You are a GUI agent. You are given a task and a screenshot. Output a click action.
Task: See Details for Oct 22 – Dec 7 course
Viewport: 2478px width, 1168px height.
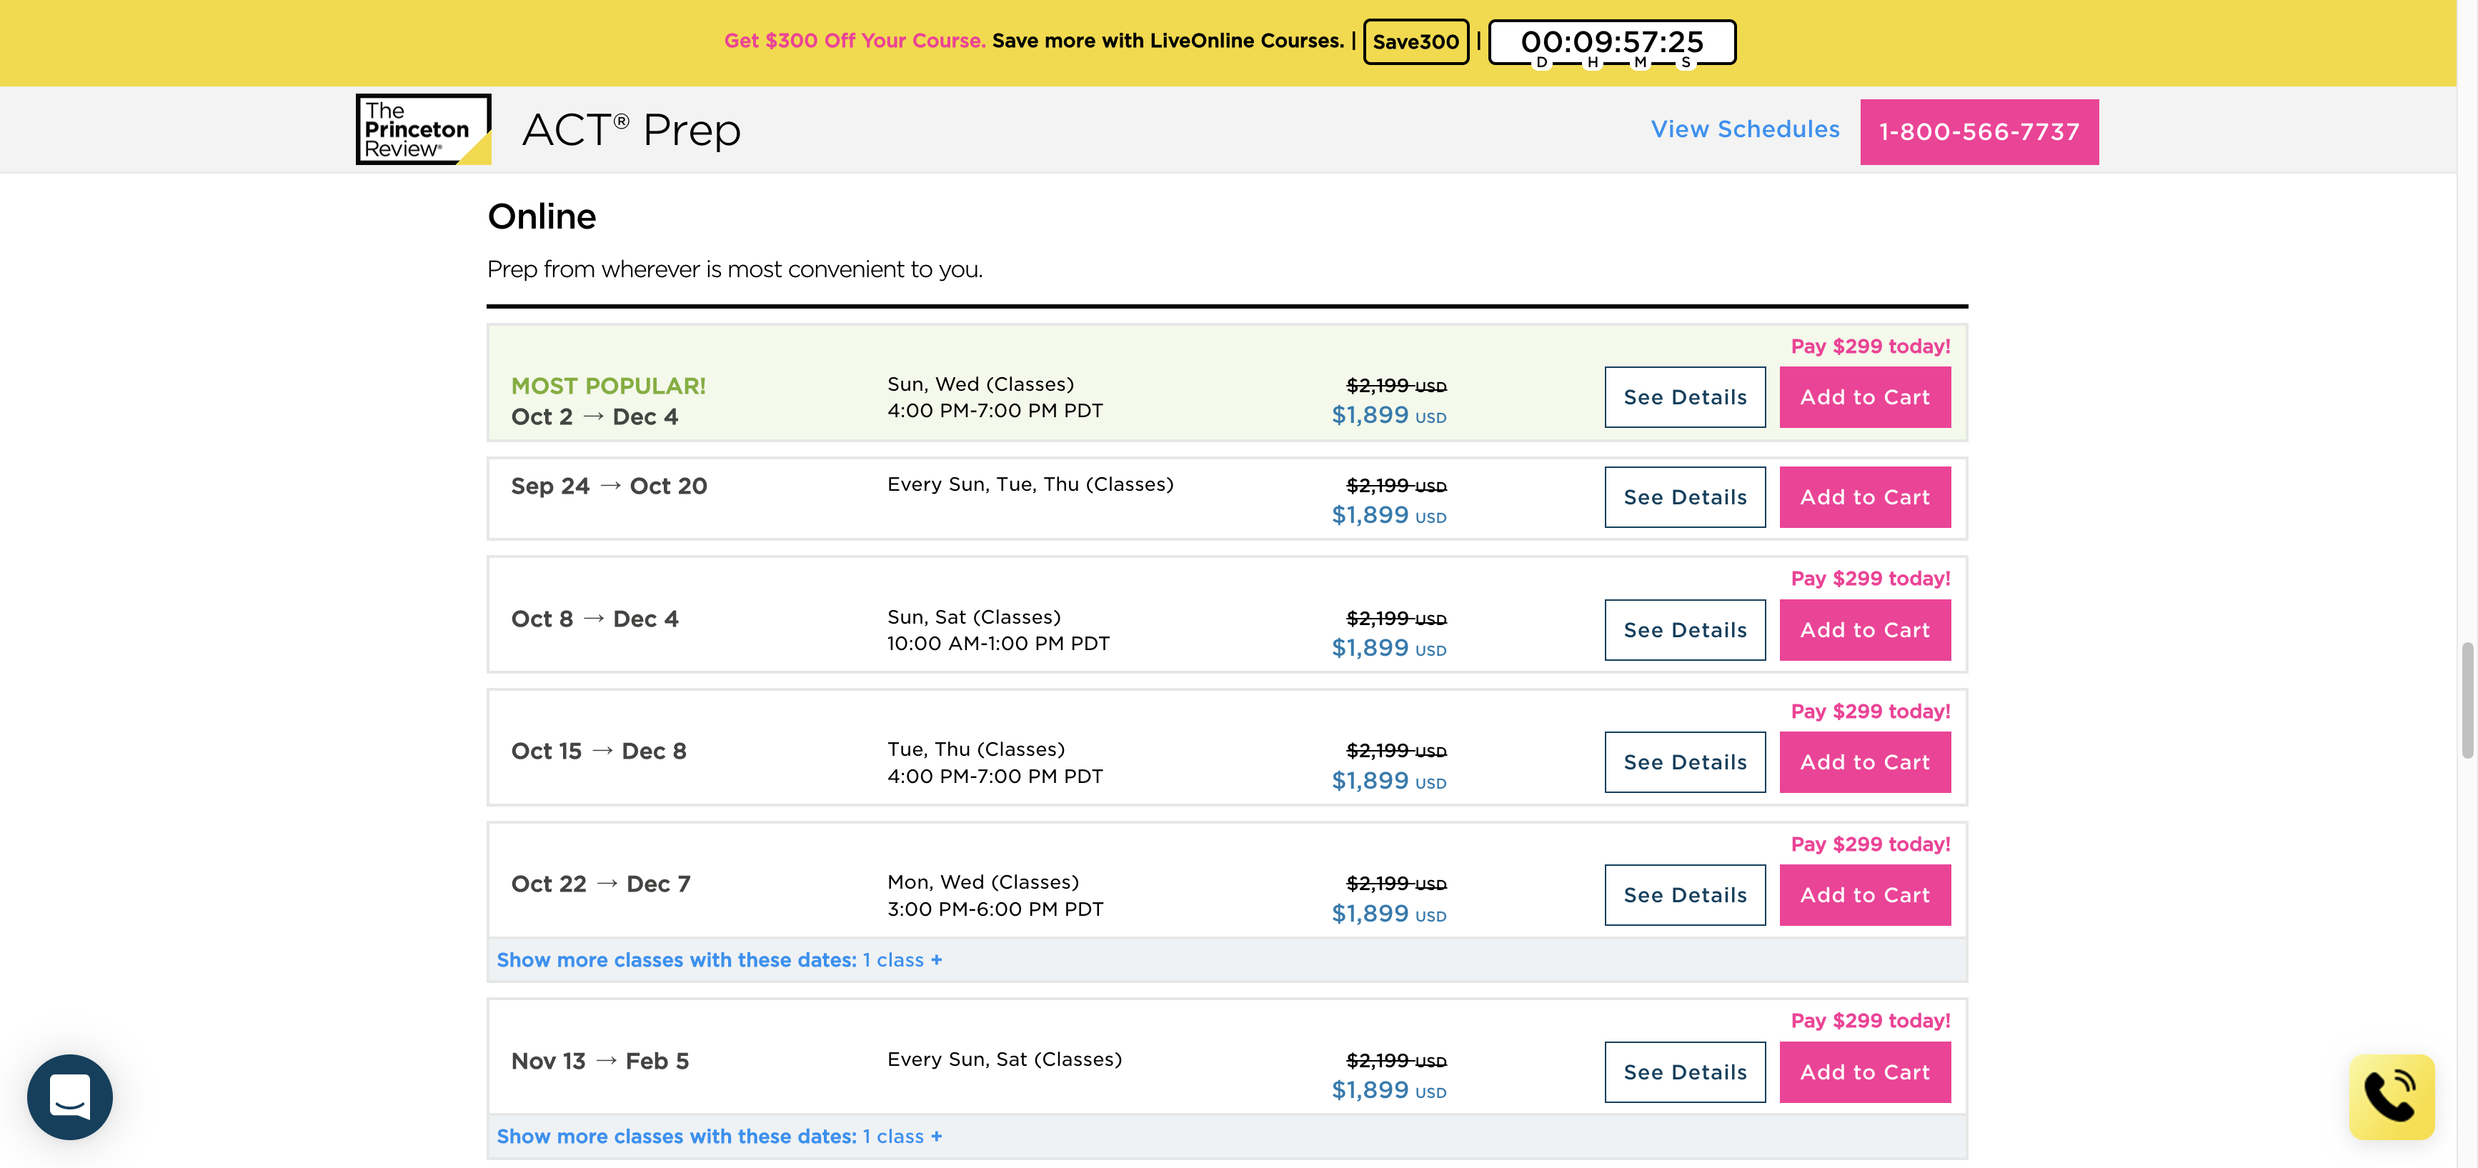1684,895
